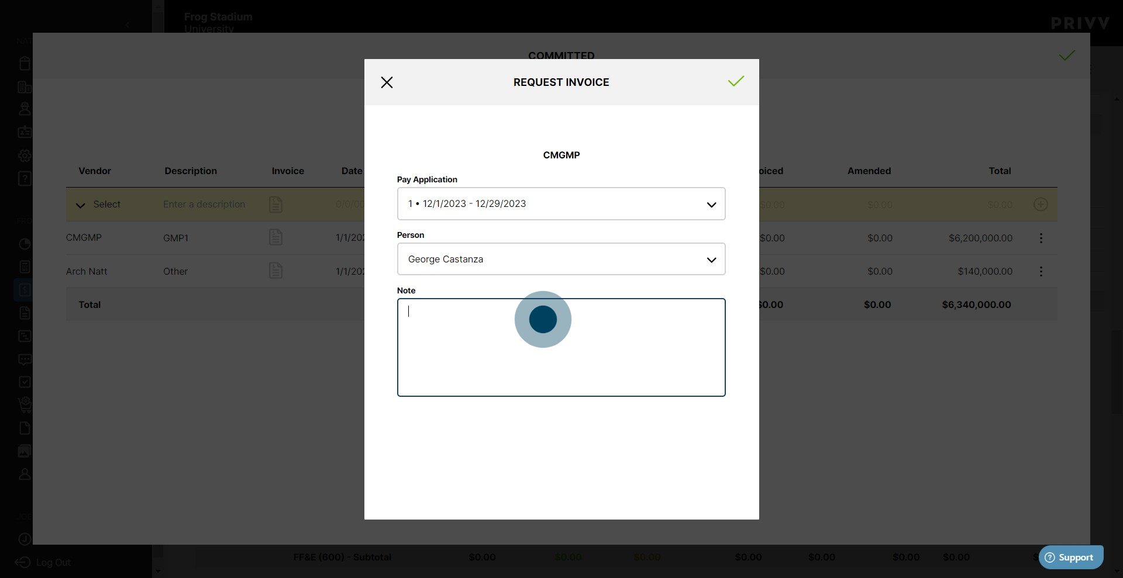Open the buildings icon in sidebar
1123x578 pixels.
pyautogui.click(x=25, y=87)
